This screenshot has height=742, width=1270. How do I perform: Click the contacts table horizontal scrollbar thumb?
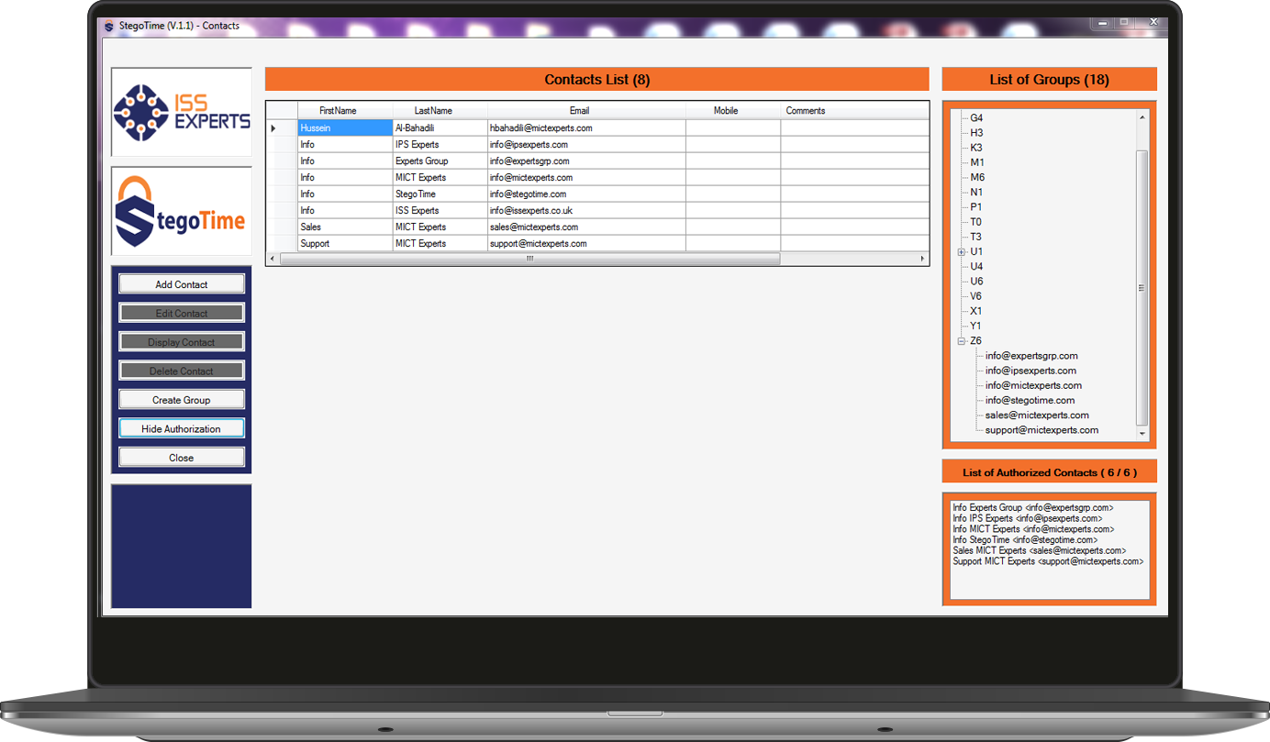point(529,260)
